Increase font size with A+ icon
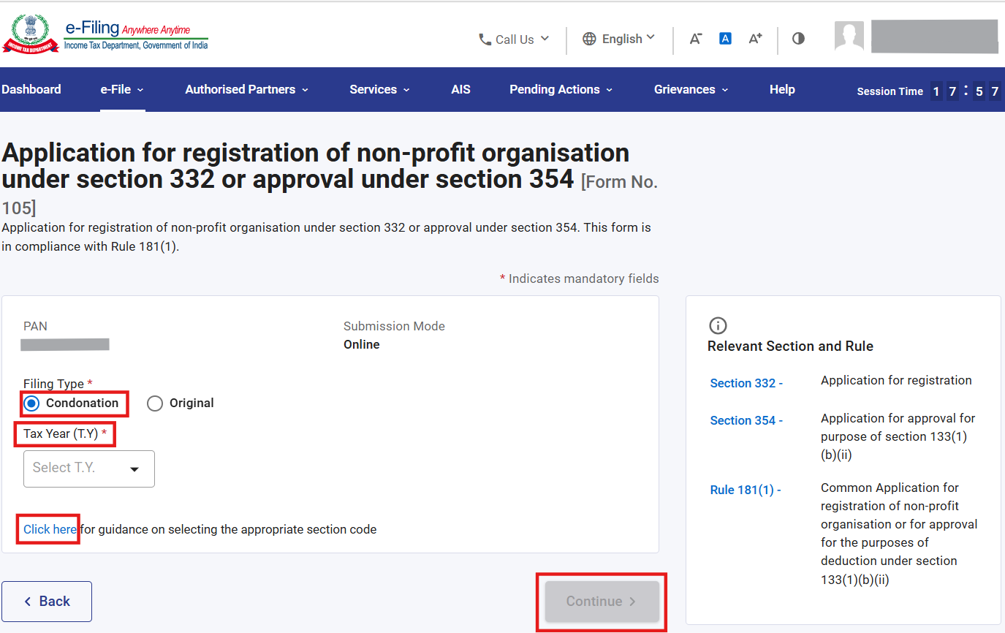 click(755, 39)
